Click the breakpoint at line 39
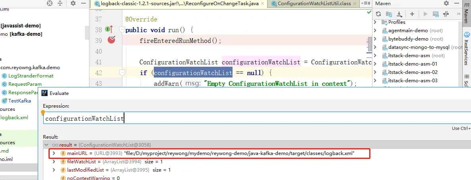471x180 pixels. (x=111, y=40)
